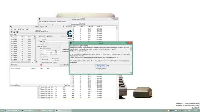Toggle the Hex checkbox
200x112 pixels.
39,41
